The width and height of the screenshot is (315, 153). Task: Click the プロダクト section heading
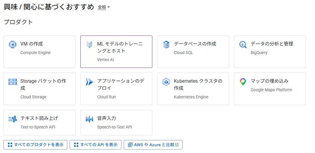(x=18, y=22)
